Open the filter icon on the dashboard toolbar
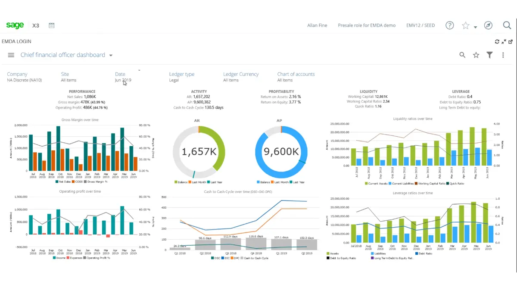 489,55
